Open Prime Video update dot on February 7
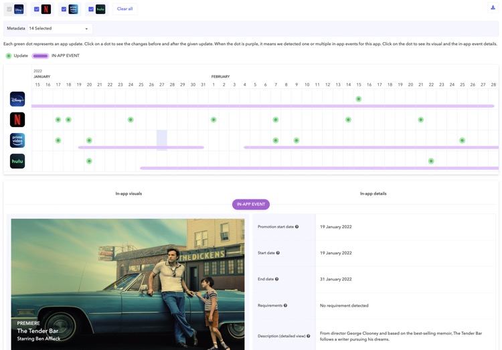Screen dimensions: 502x350 click(x=276, y=141)
